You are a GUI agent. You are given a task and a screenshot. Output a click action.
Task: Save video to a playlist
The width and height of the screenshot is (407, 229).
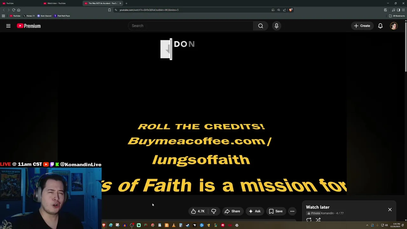tap(276, 211)
